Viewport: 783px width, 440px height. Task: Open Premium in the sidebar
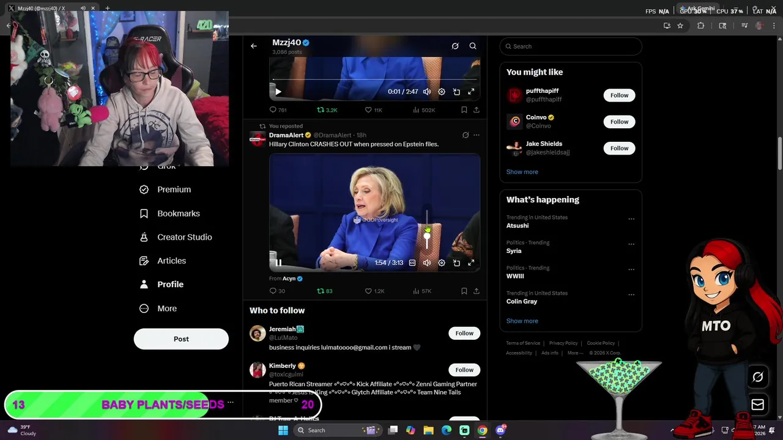click(165, 189)
